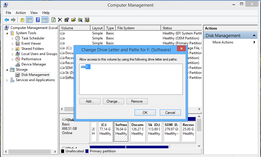Collapse the Disk Management actions section

(x=254, y=35)
